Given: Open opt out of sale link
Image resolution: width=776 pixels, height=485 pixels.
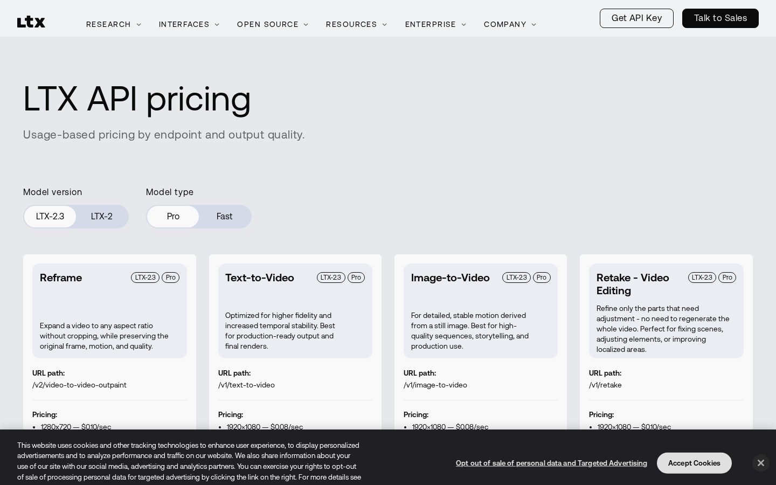Looking at the screenshot, I should click(551, 463).
